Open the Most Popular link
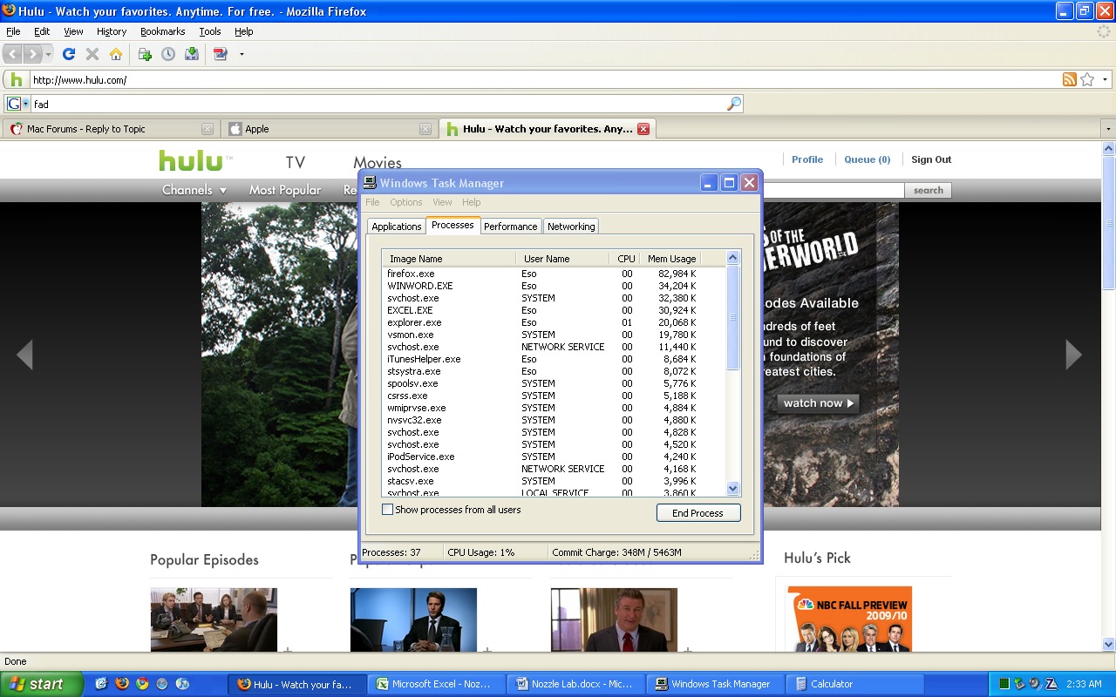 [285, 190]
